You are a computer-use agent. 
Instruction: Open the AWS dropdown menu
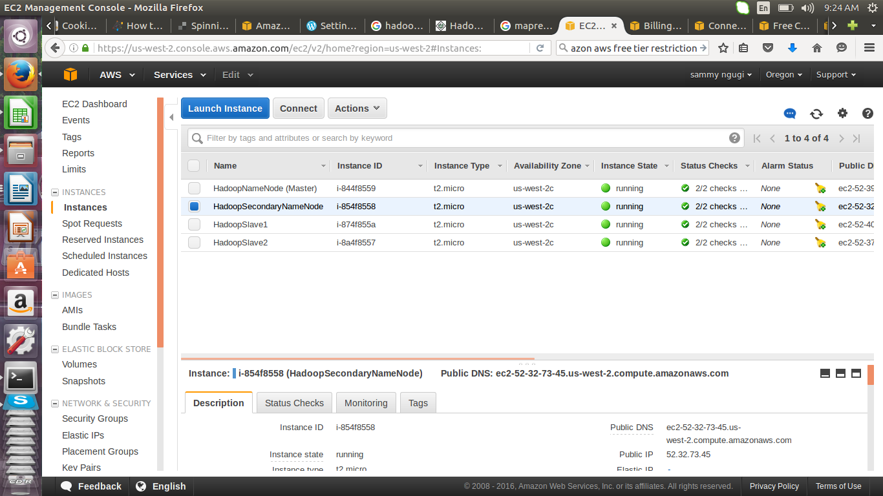[x=117, y=75]
